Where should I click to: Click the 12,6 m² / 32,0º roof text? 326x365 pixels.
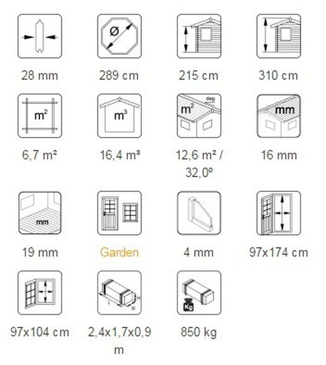click(x=199, y=164)
